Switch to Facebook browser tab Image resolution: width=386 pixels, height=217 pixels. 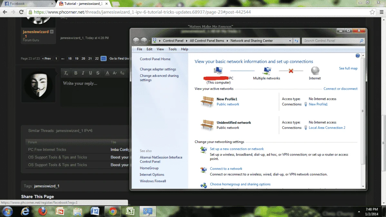pyautogui.click(x=28, y=4)
